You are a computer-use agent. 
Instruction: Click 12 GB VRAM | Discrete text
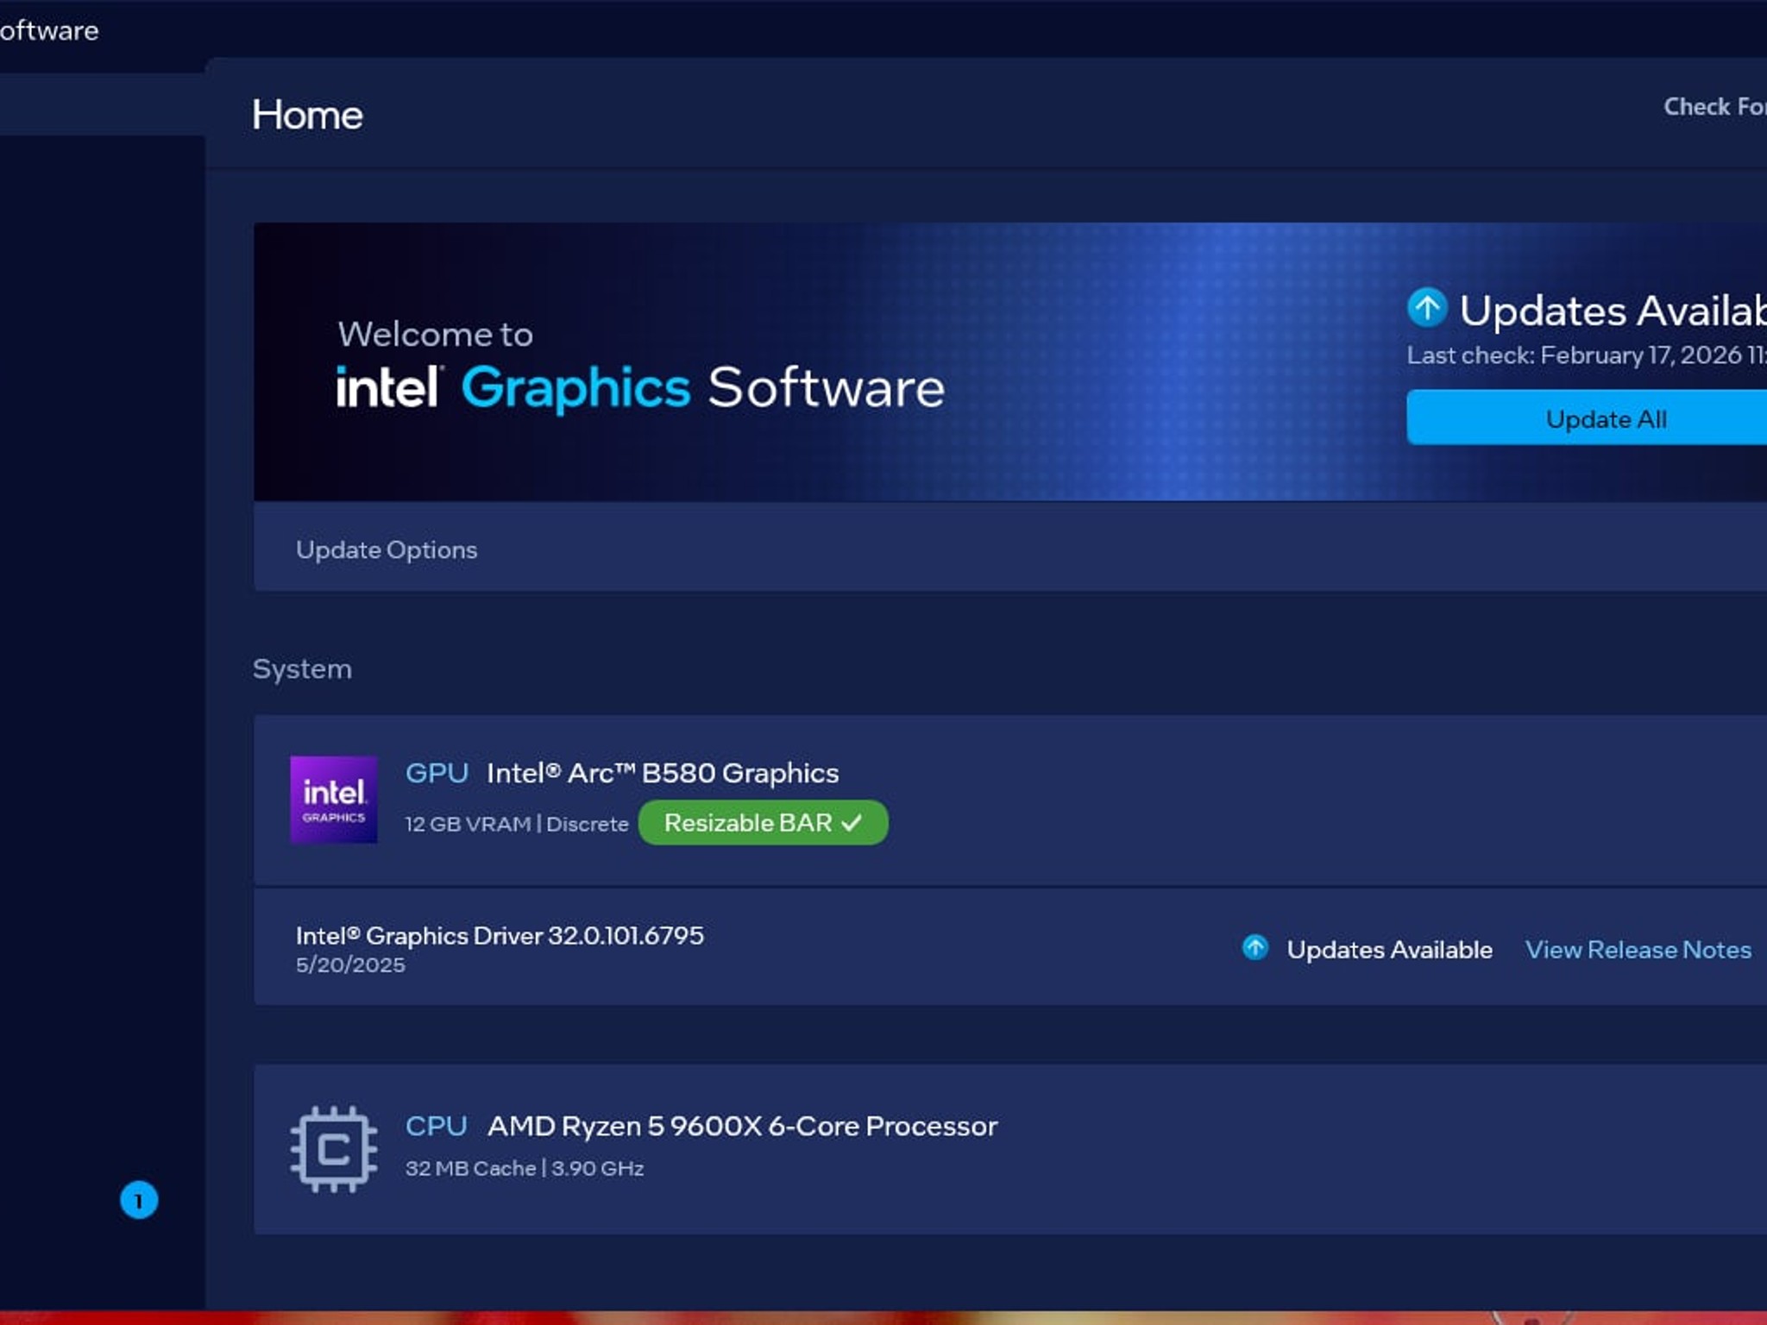(x=517, y=824)
